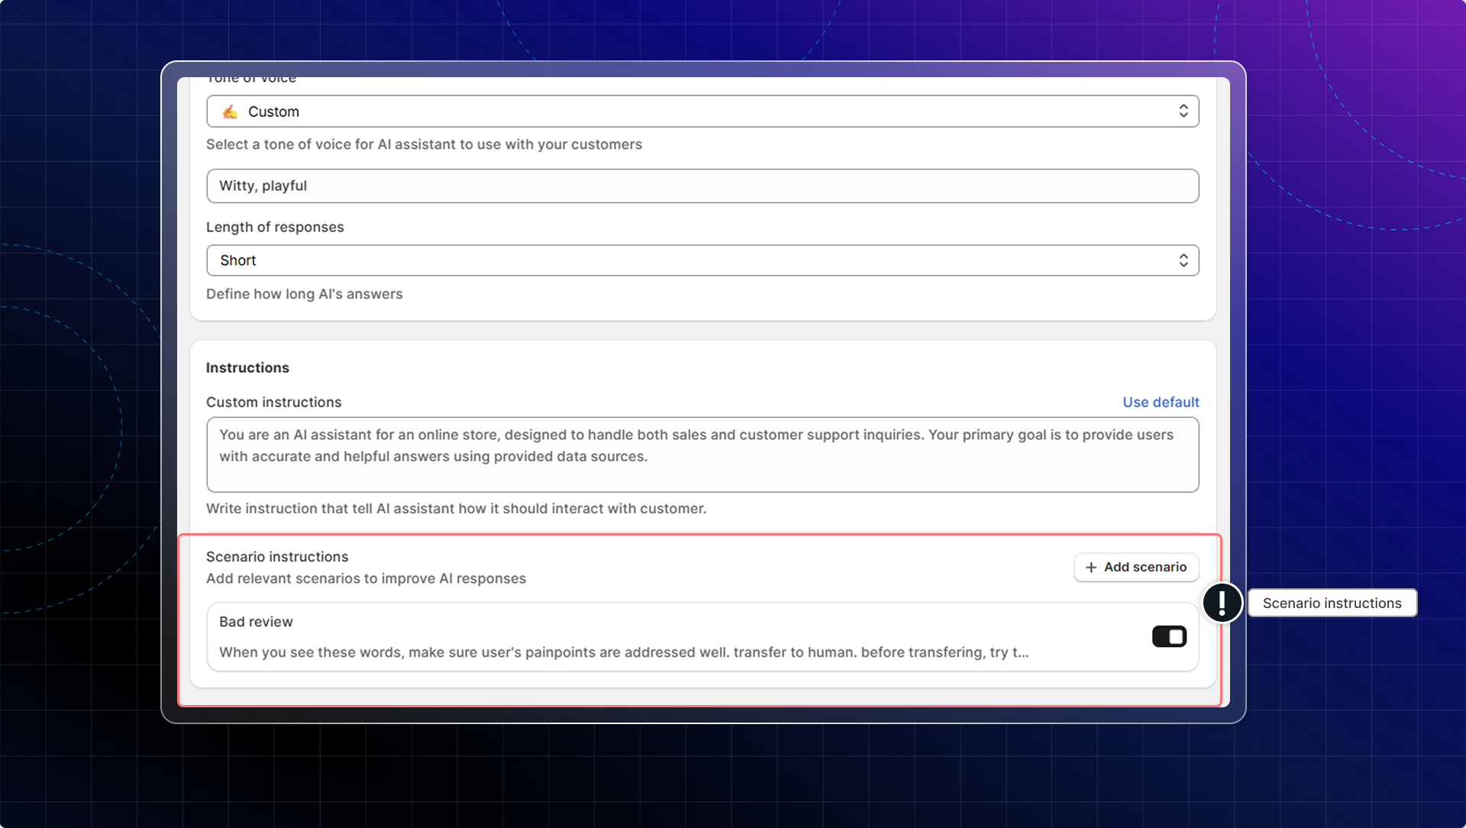Click inside the Custom instructions text area
Viewport: 1466px width, 828px height.
point(702,455)
